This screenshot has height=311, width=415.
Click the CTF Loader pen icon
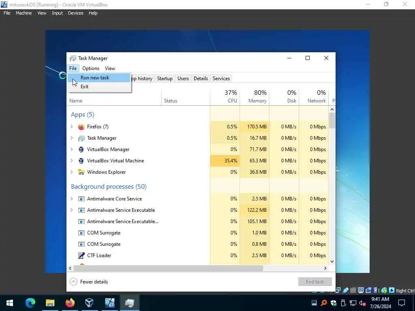coord(81,256)
